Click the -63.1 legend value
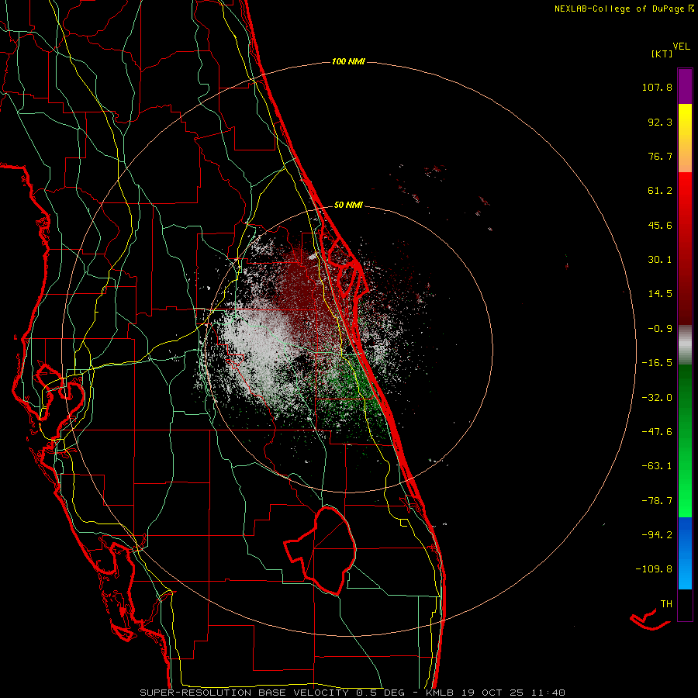The image size is (698, 698). point(657,466)
